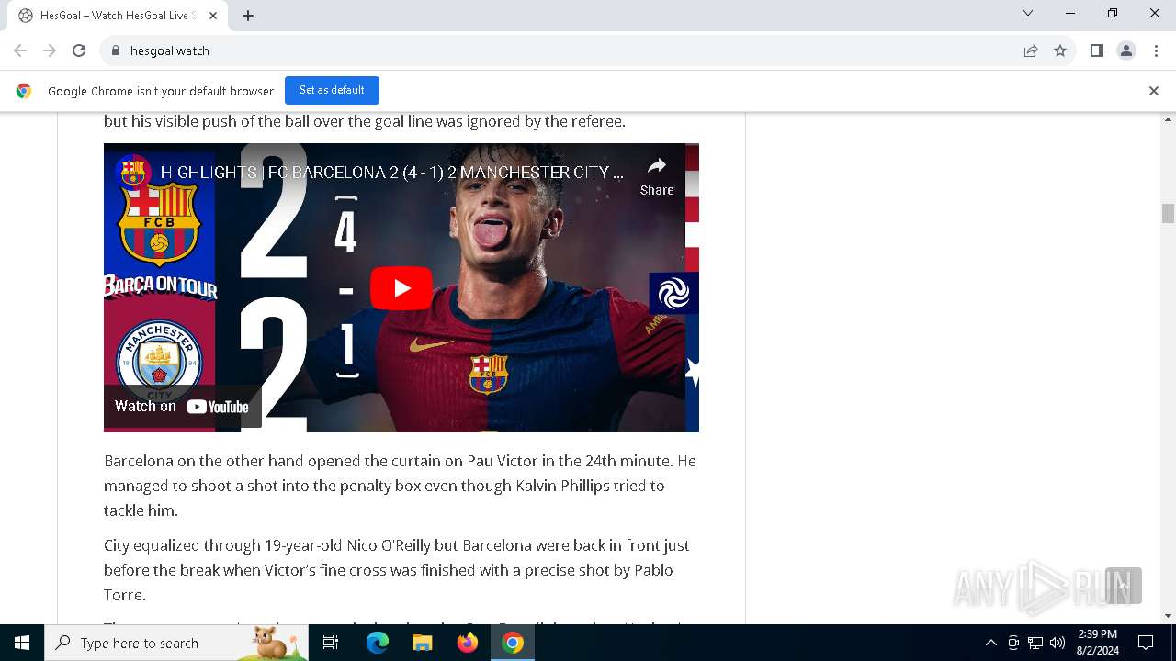Image resolution: width=1176 pixels, height=661 pixels.
Task: Open the notification center icon
Action: click(1146, 643)
